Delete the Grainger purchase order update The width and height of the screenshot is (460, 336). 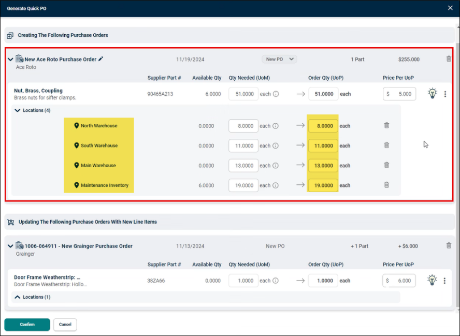point(449,246)
